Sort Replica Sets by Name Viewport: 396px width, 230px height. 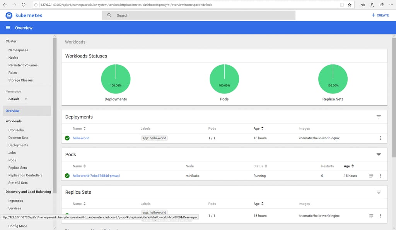[x=79, y=203]
